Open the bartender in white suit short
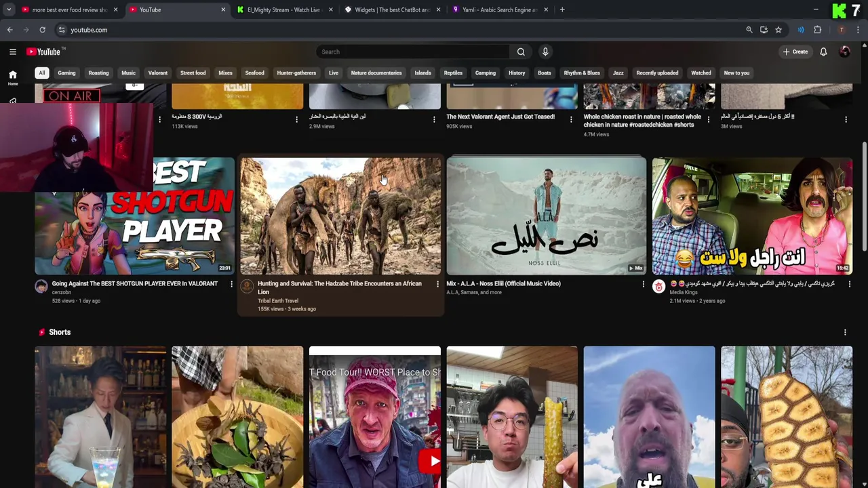The image size is (868, 488). [x=100, y=417]
